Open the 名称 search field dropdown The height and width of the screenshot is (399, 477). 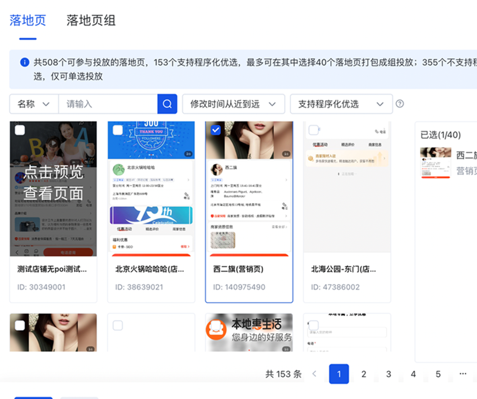click(x=33, y=104)
